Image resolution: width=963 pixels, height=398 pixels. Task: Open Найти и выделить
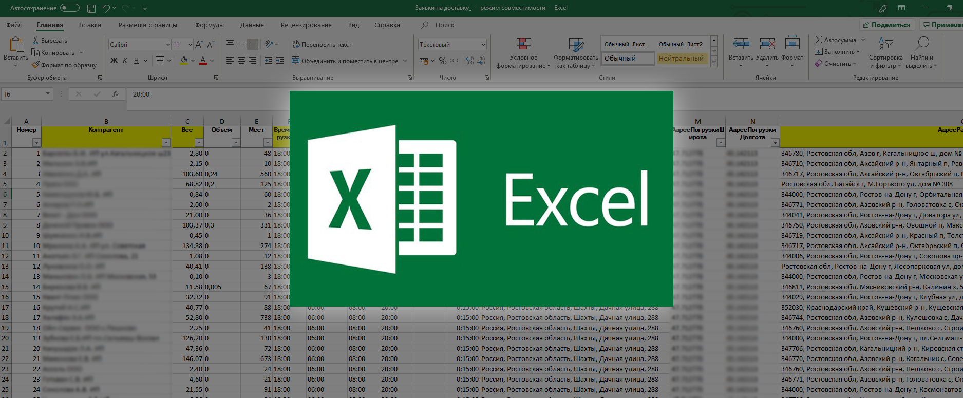(x=921, y=53)
